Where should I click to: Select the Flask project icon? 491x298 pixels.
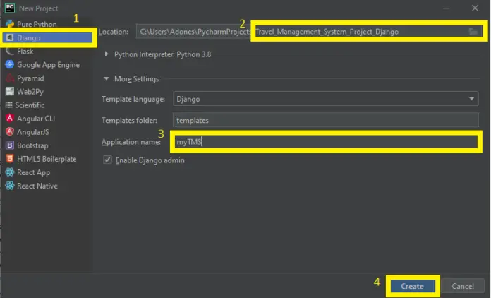pyautogui.click(x=9, y=51)
